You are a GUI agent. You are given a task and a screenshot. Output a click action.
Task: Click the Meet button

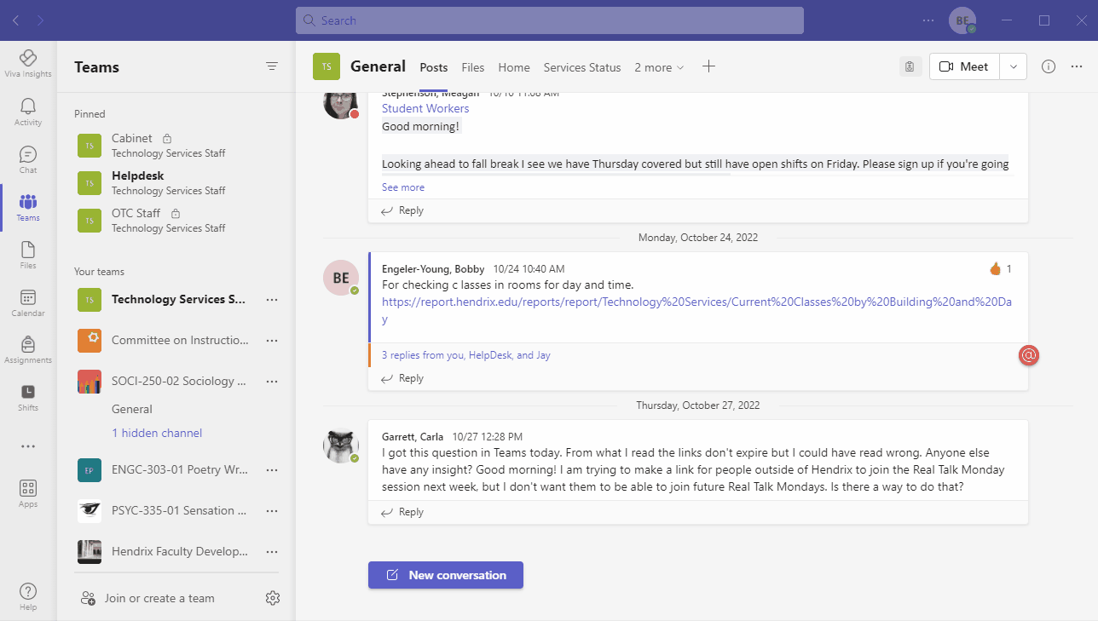965,66
